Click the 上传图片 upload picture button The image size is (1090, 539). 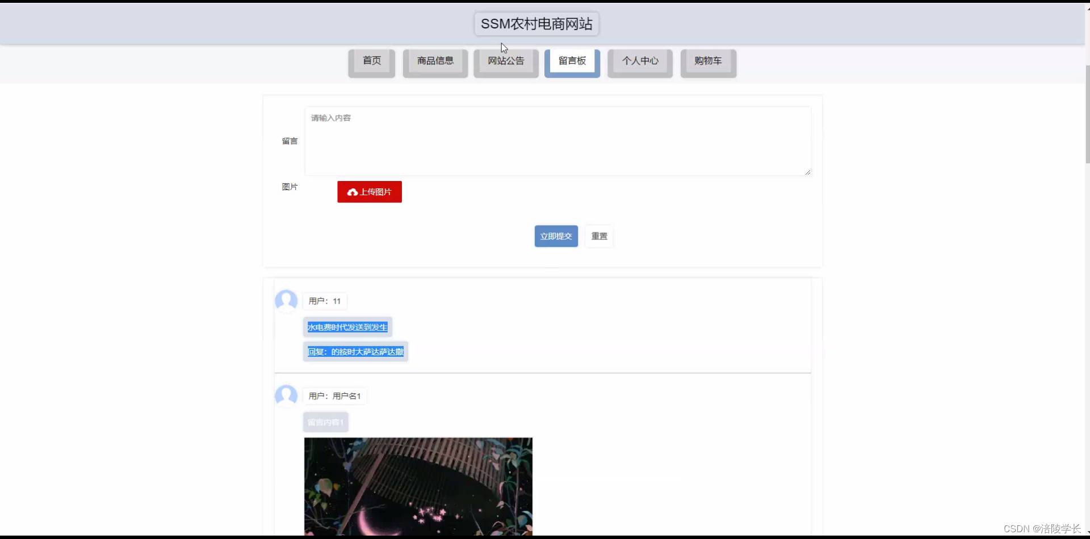tap(369, 192)
